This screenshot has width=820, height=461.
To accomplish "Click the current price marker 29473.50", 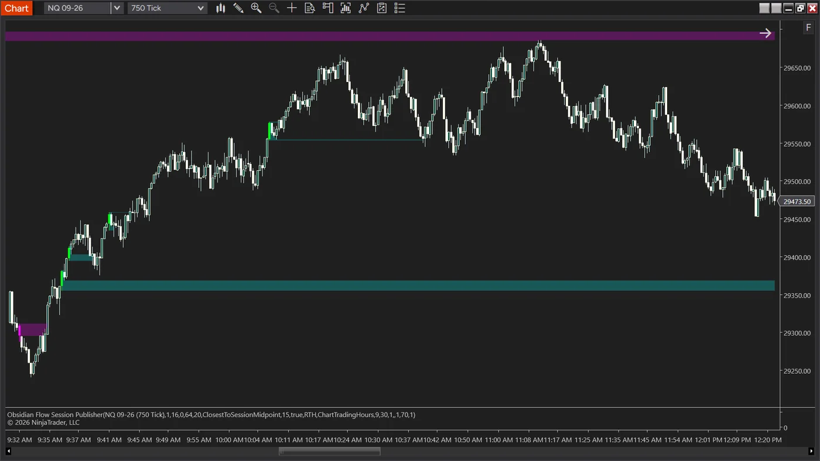I will coord(797,201).
